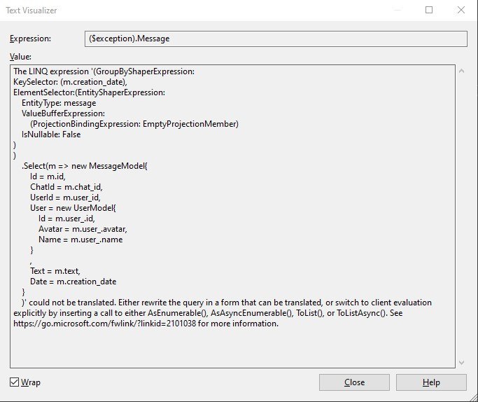Click the text 'Name = m.user_.name'

80,240
